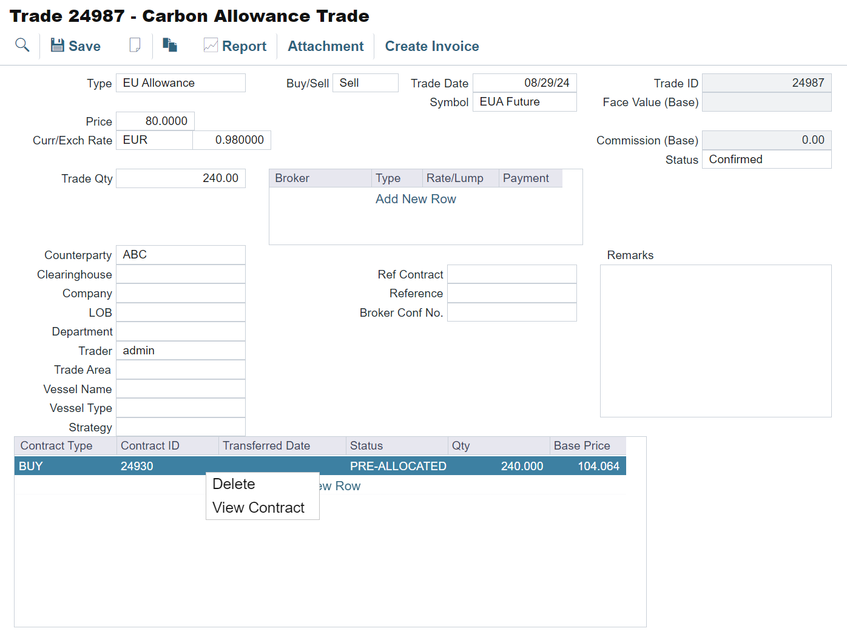847x631 pixels.
Task: Click the Report chart icon
Action: click(x=235, y=46)
